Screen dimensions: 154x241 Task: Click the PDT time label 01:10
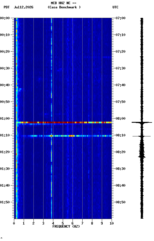[x=5, y=135]
